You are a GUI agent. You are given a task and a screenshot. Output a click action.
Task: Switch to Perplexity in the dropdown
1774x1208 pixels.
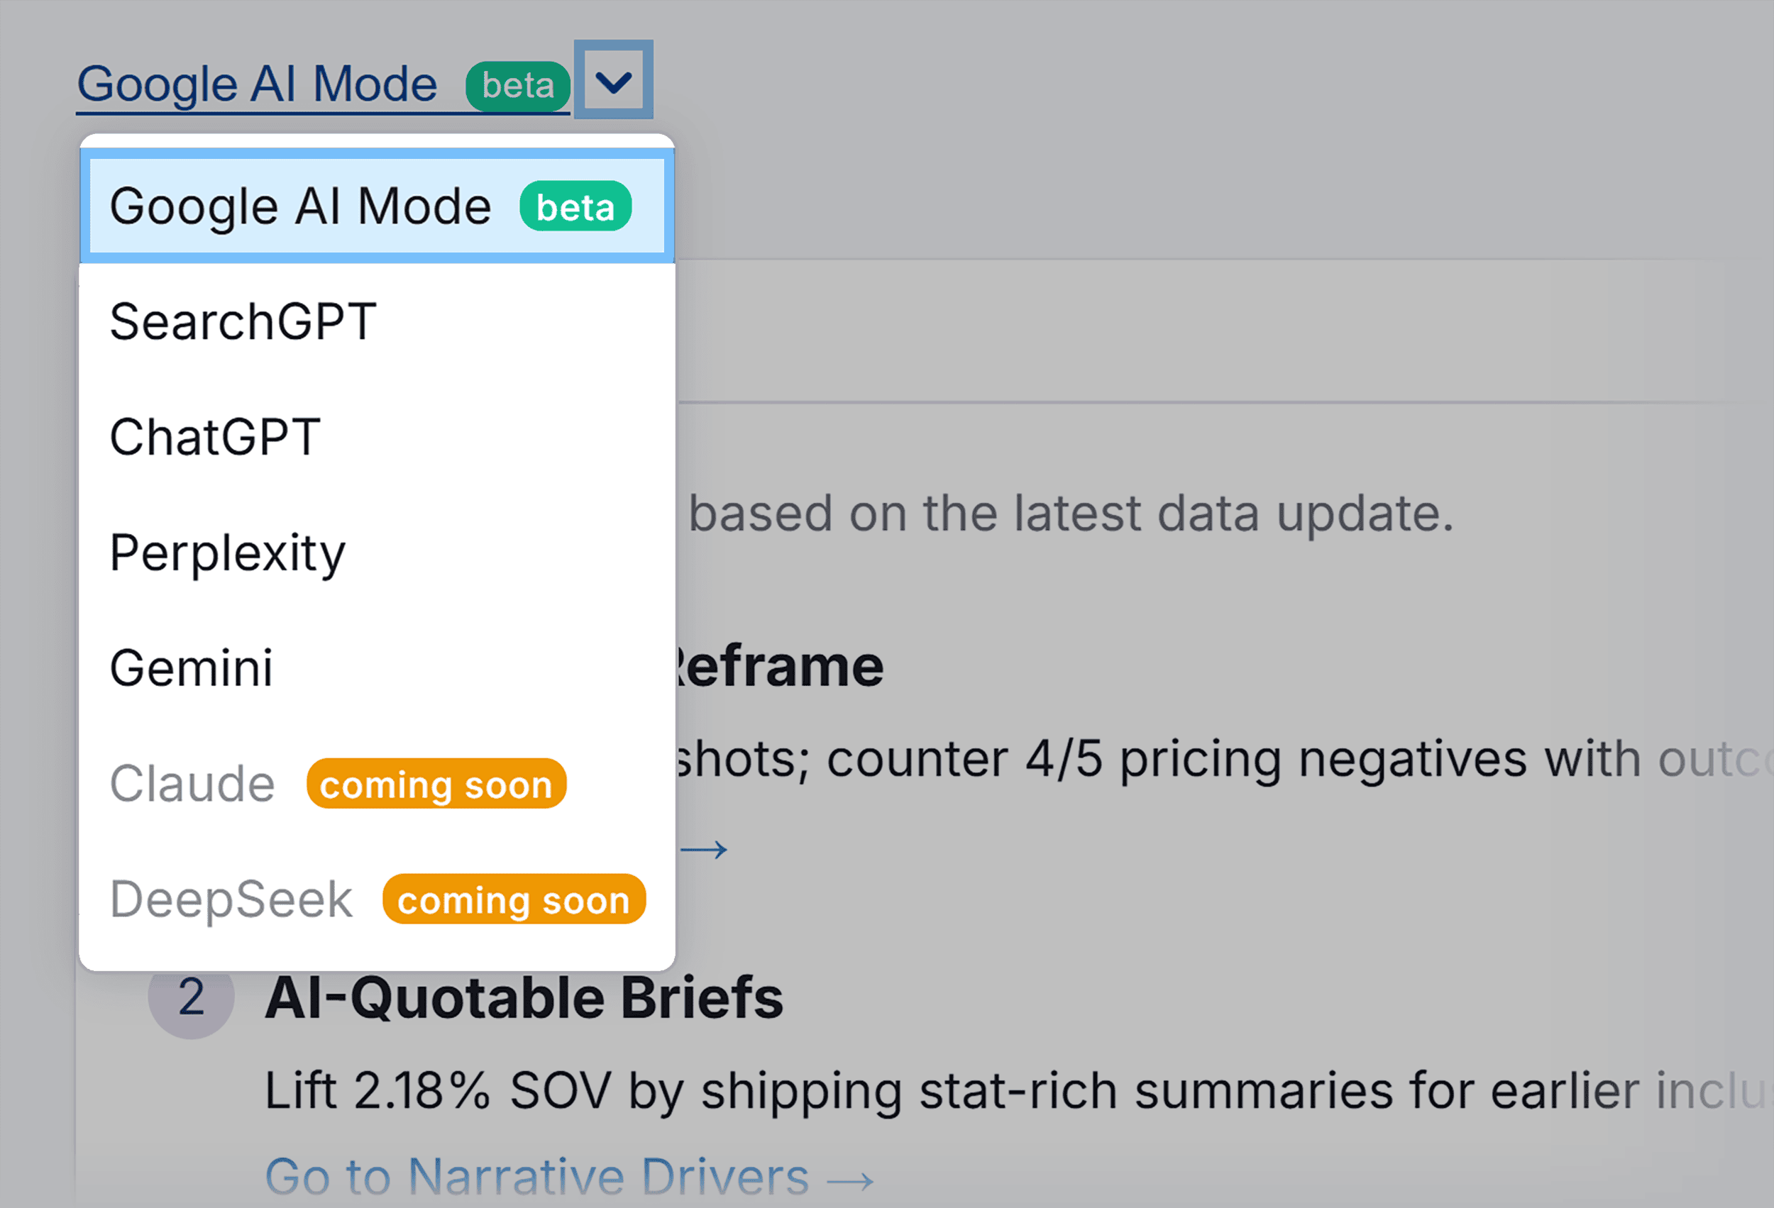coord(226,554)
